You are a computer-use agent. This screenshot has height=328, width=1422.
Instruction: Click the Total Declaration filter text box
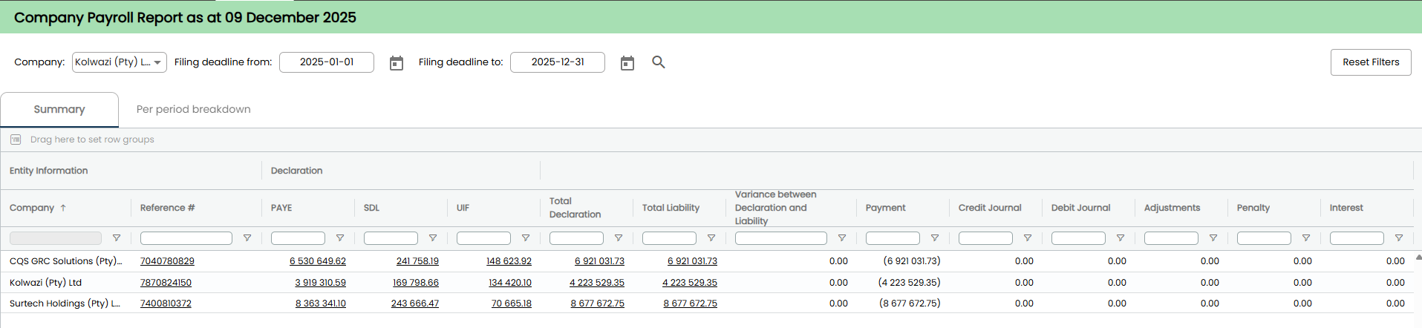pos(576,238)
